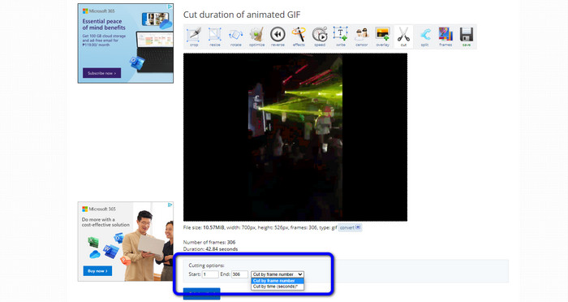Open the frames tool

tap(445, 37)
